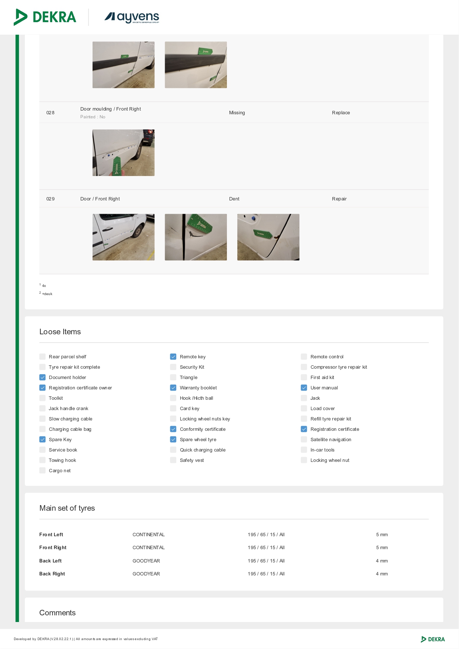Click the Front Left tyre row
Viewport: 459px width, 649px height.
tap(234, 535)
